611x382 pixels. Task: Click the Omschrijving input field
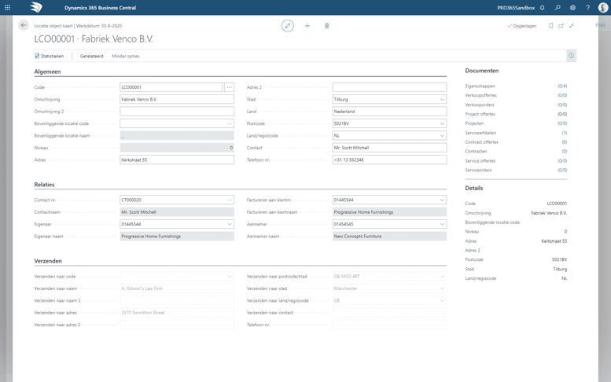point(177,99)
